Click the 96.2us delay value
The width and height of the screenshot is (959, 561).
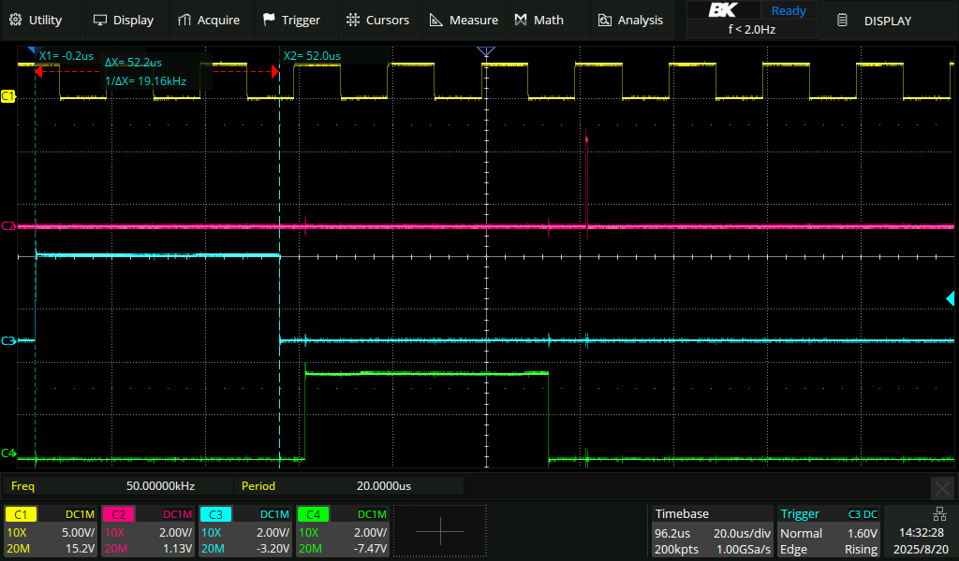[x=672, y=533]
